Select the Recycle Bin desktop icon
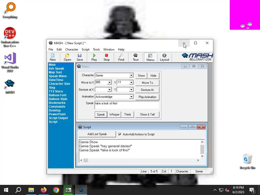This screenshot has height=195, width=260. tap(247, 161)
